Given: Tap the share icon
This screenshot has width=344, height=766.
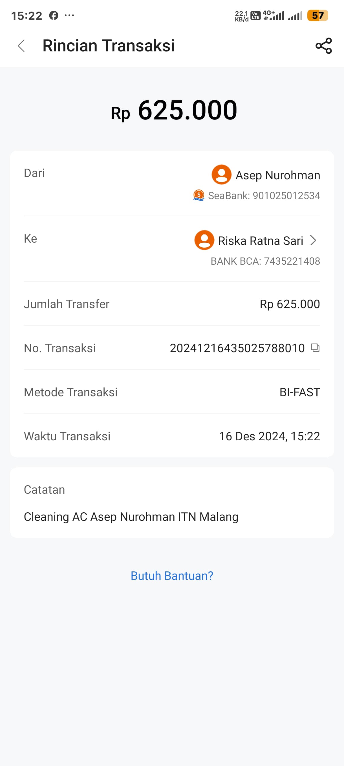Looking at the screenshot, I should click(x=323, y=46).
